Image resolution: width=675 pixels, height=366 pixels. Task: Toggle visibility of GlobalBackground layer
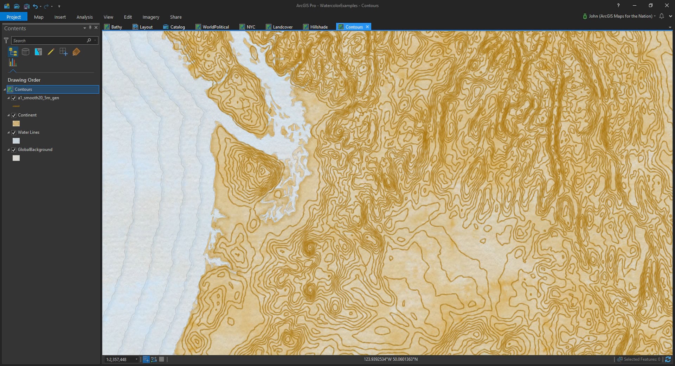(14, 150)
